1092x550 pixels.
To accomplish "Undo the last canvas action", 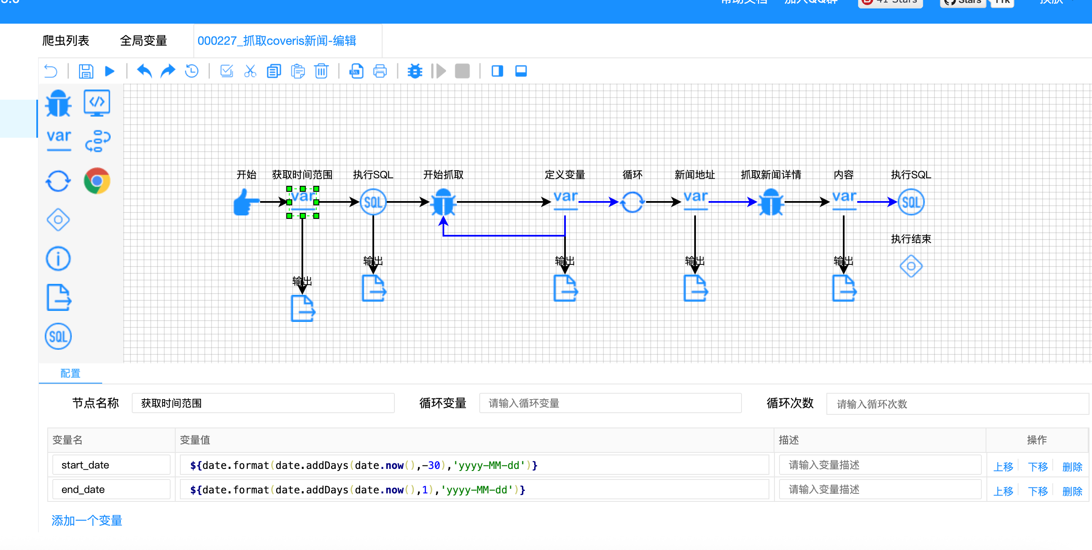I will point(144,71).
